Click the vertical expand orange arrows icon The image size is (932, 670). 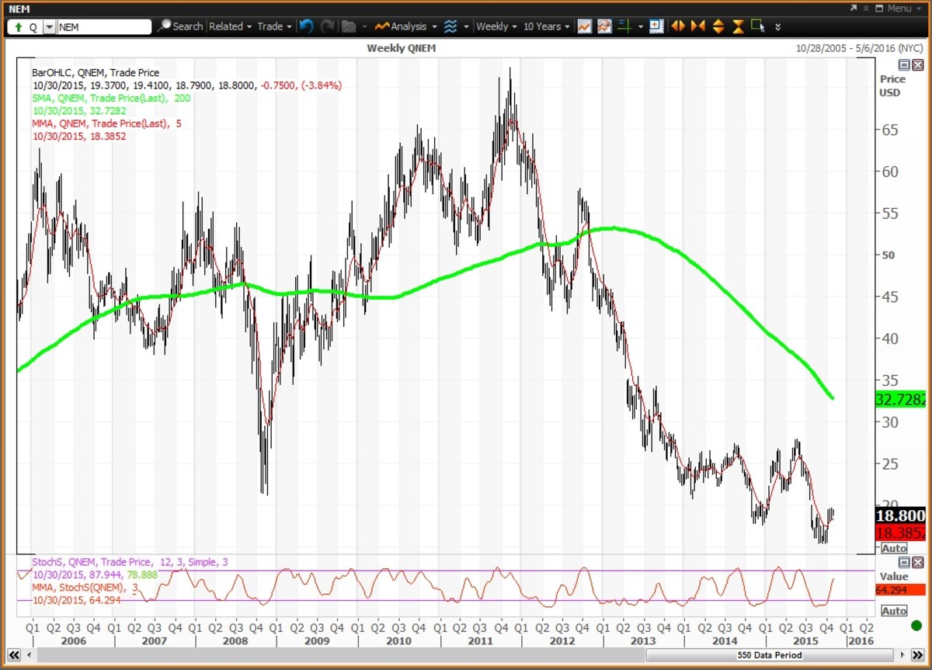click(x=718, y=26)
